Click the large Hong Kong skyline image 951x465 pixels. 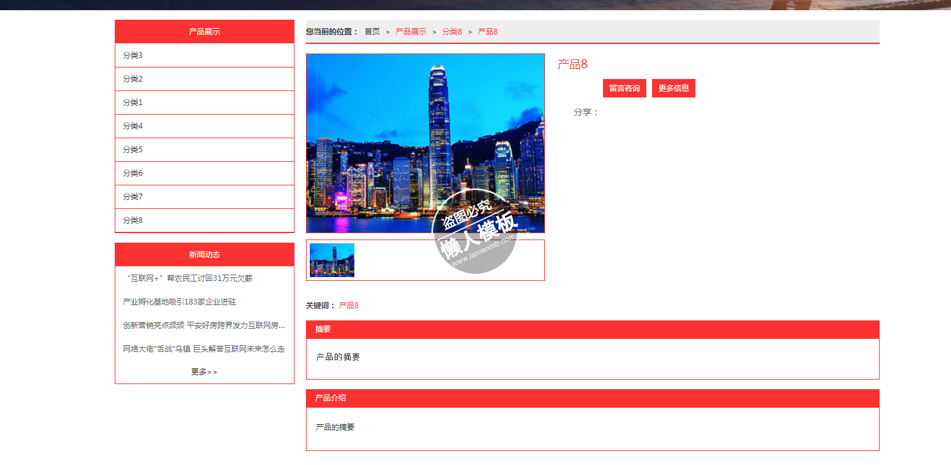(425, 143)
